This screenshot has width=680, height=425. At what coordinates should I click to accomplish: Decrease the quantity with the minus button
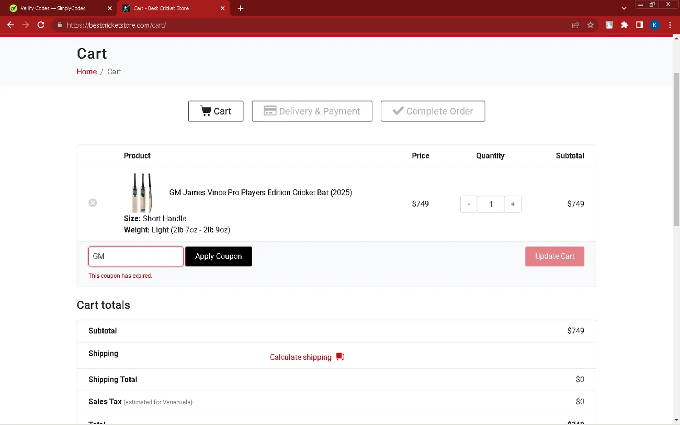pyautogui.click(x=468, y=204)
